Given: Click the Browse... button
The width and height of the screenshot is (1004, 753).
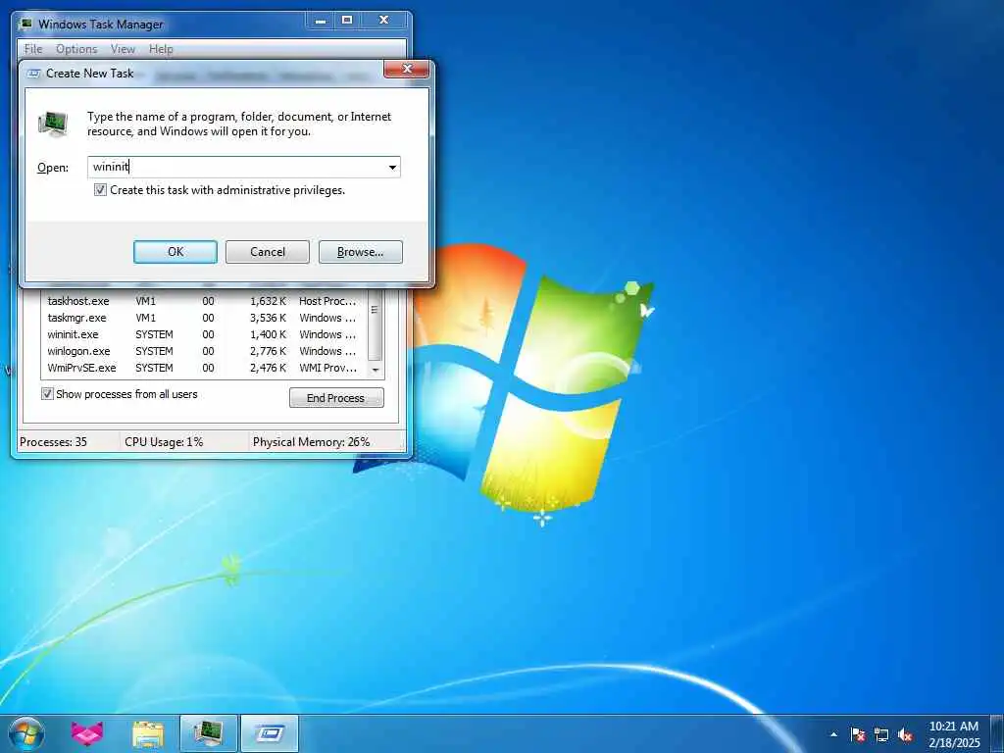Looking at the screenshot, I should tap(361, 252).
